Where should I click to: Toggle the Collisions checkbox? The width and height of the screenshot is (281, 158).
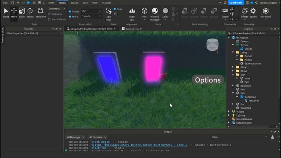(49, 14)
